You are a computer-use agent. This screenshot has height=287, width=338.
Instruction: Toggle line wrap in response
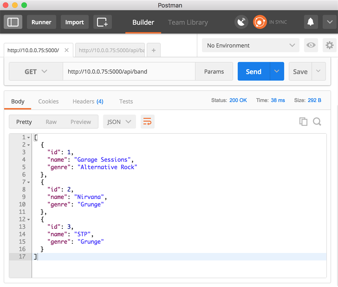click(148, 121)
